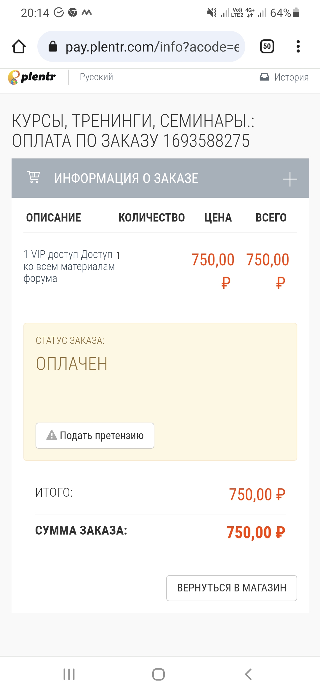Select the VIP доступ item description
The height and width of the screenshot is (693, 320).
pos(69,266)
